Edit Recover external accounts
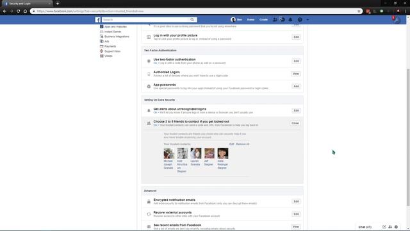410x231 pixels. pyautogui.click(x=296, y=214)
